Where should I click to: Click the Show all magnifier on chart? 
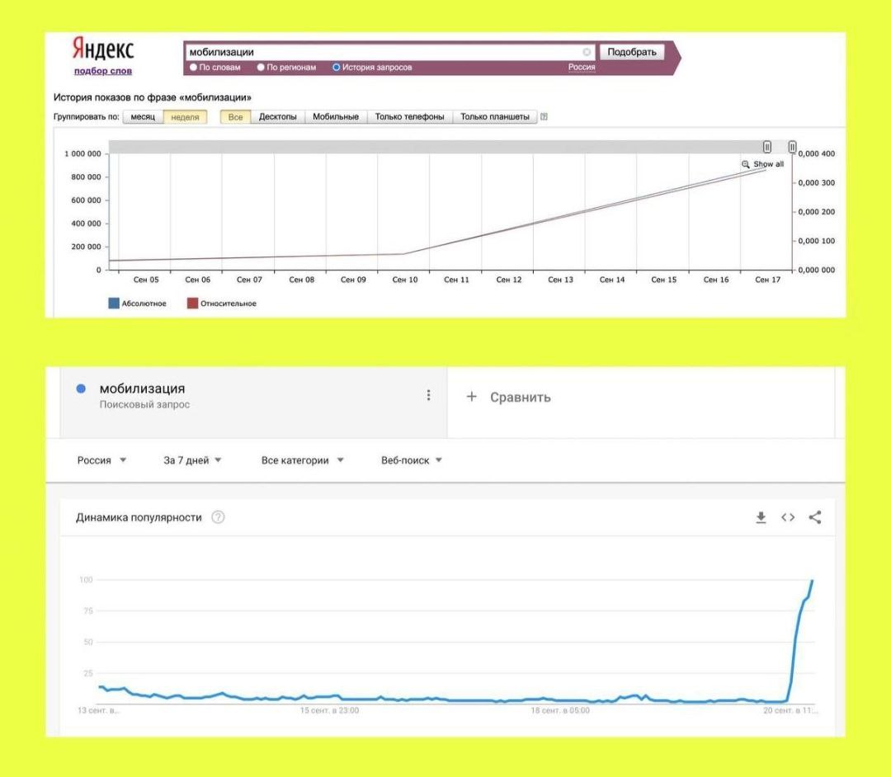pyautogui.click(x=746, y=164)
